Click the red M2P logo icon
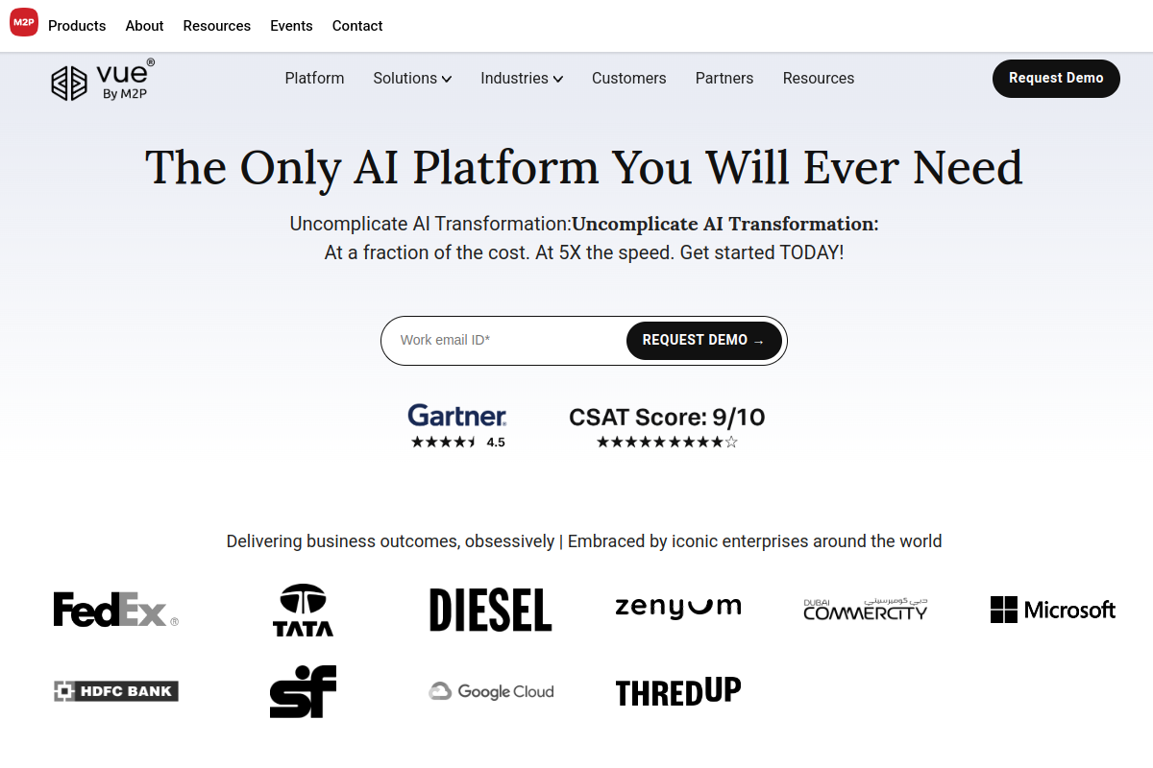The image size is (1153, 768). tap(24, 22)
